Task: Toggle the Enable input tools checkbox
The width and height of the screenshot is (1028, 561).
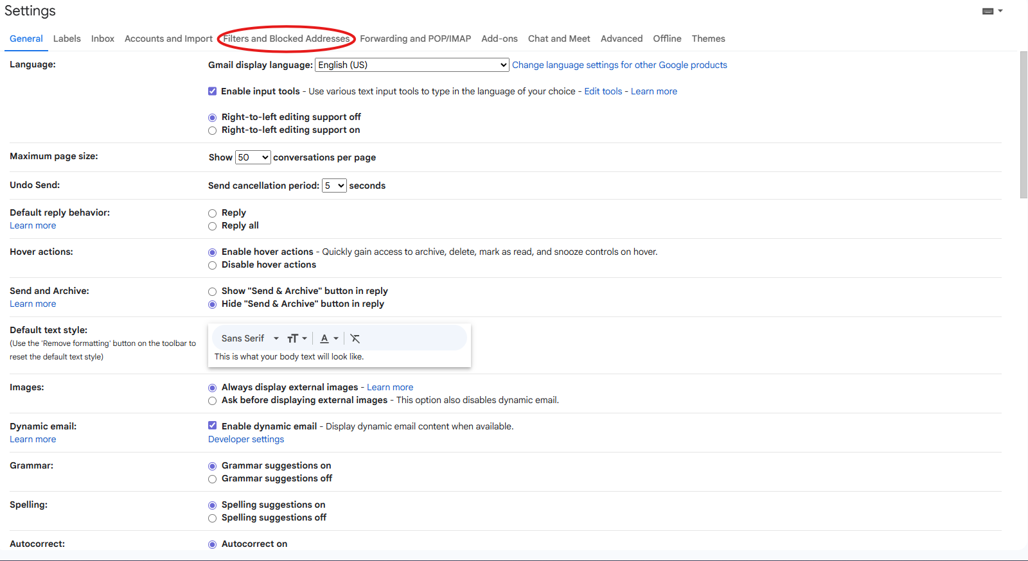Action: click(212, 91)
